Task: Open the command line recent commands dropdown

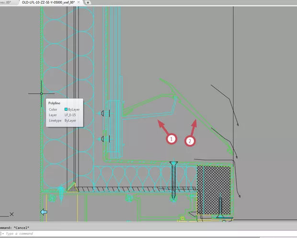Action: point(3,234)
